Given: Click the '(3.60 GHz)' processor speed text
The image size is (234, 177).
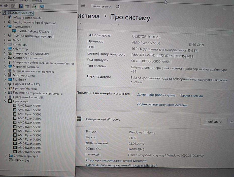Looking at the screenshot, I should 196,45.
